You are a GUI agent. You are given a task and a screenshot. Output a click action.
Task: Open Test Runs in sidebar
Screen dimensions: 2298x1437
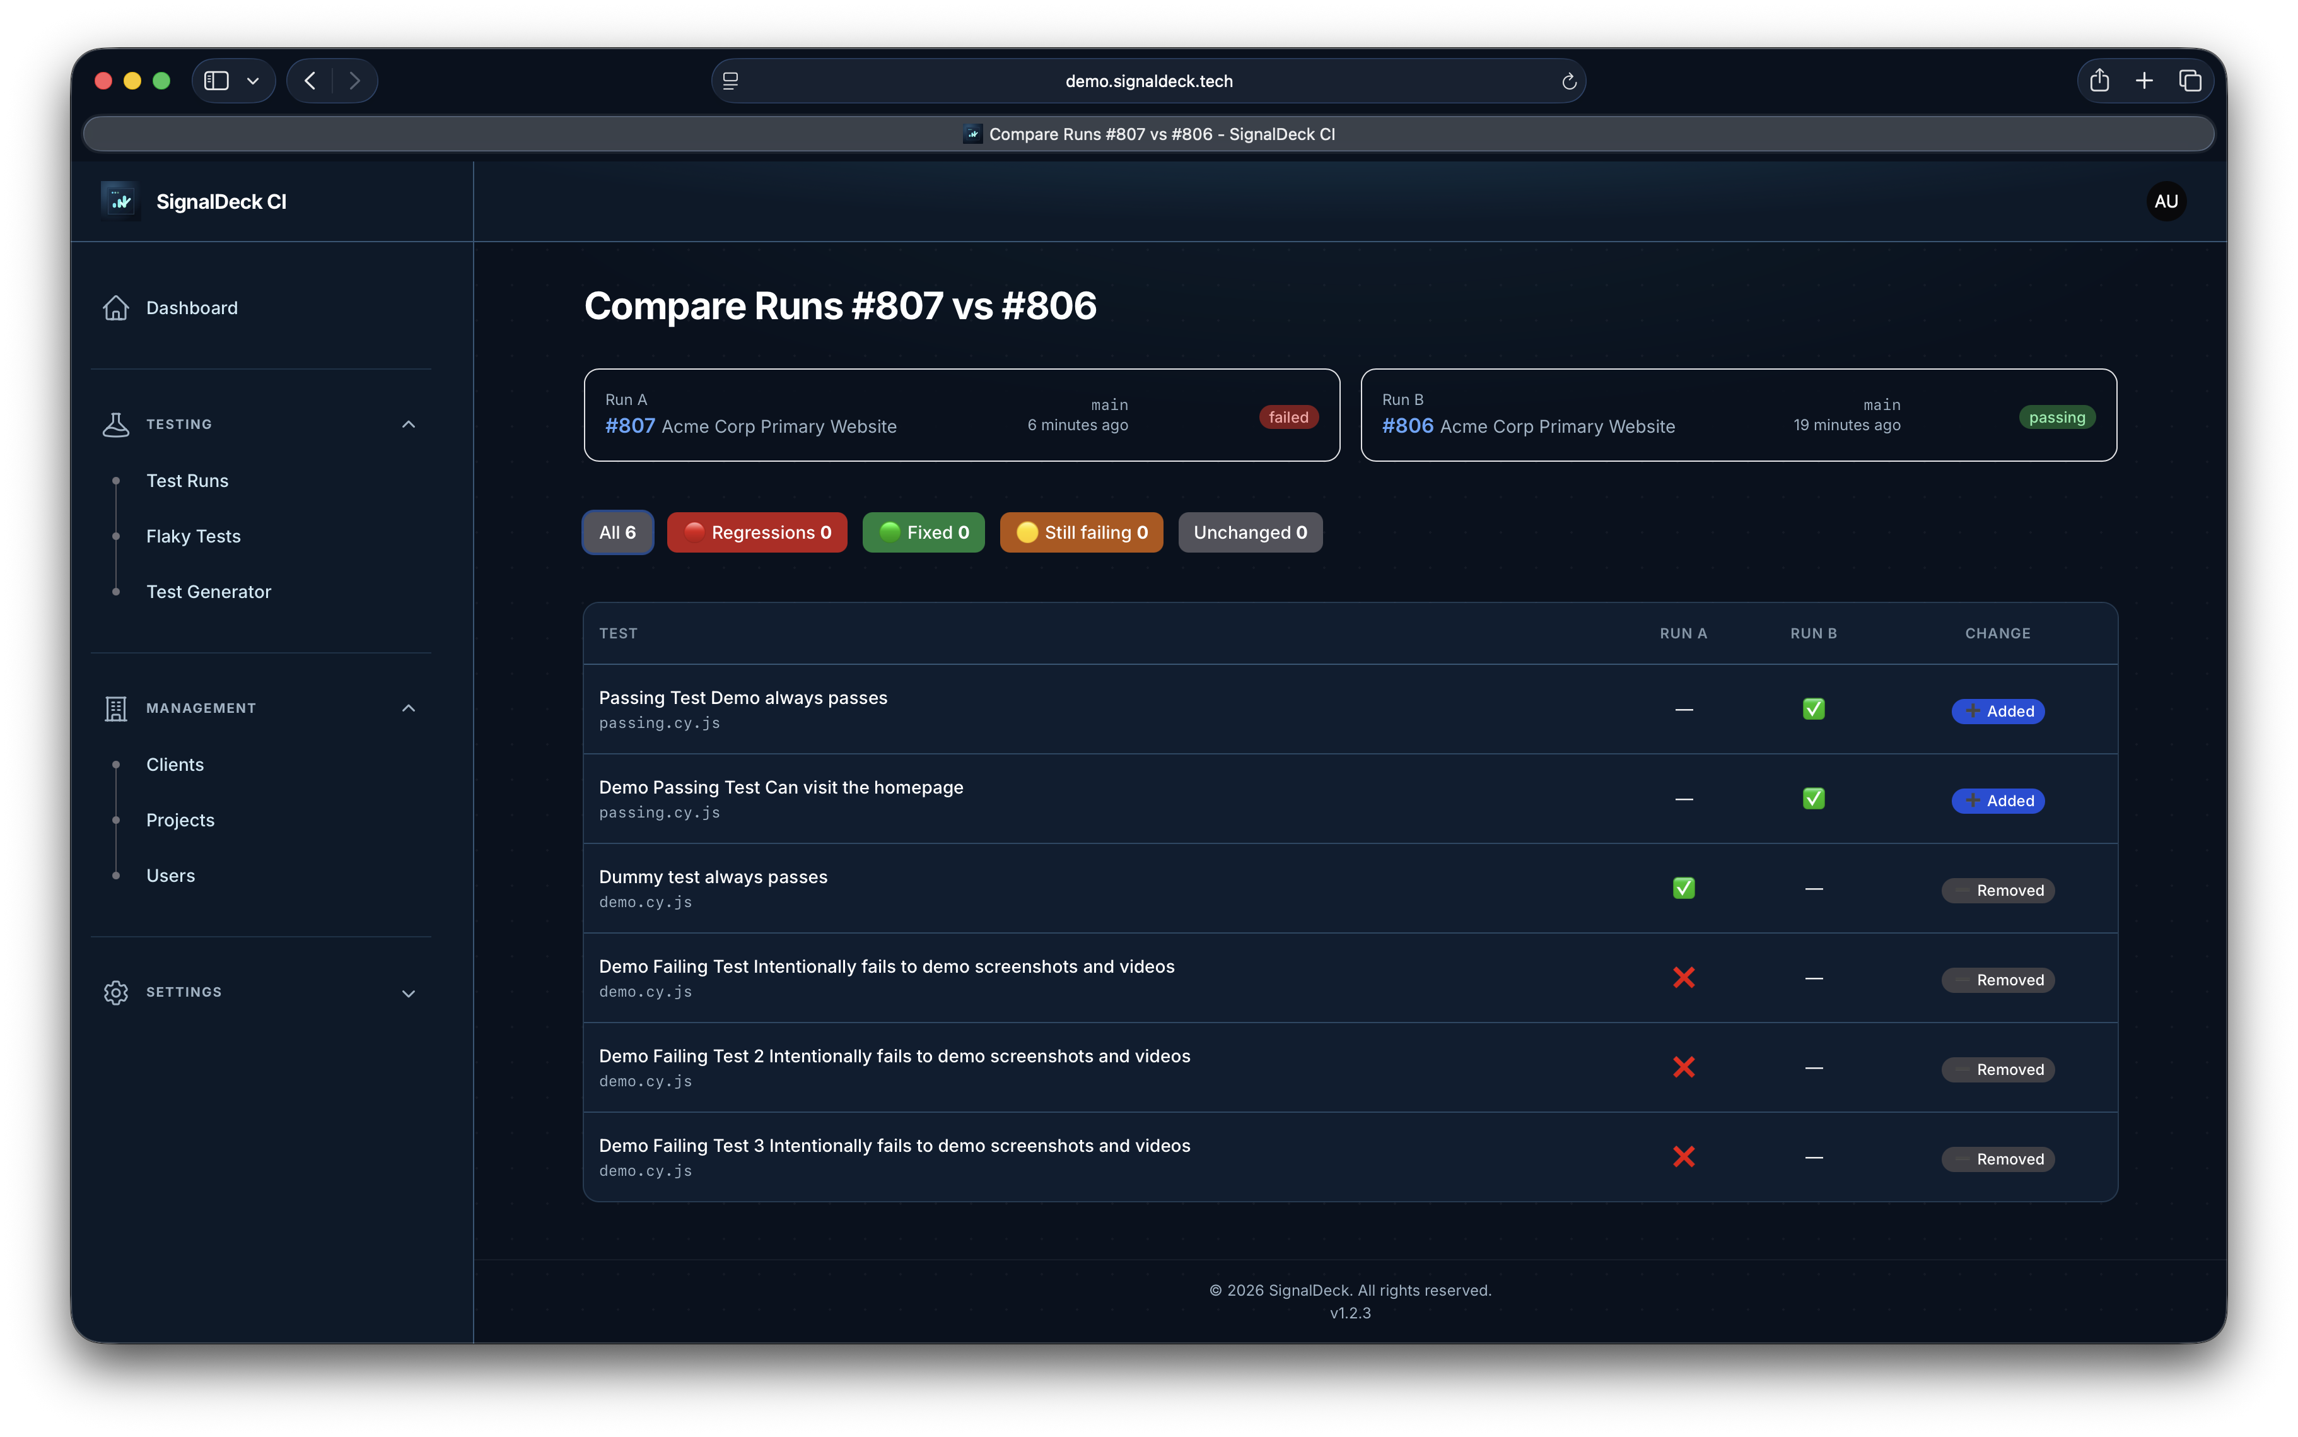[x=187, y=481]
